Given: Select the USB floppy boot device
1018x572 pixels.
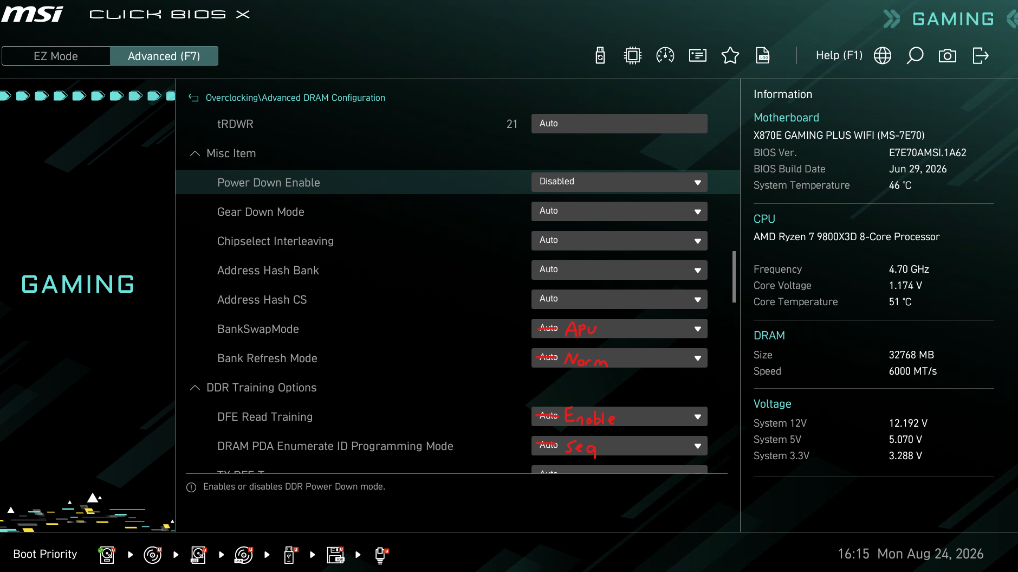Looking at the screenshot, I should [x=335, y=555].
